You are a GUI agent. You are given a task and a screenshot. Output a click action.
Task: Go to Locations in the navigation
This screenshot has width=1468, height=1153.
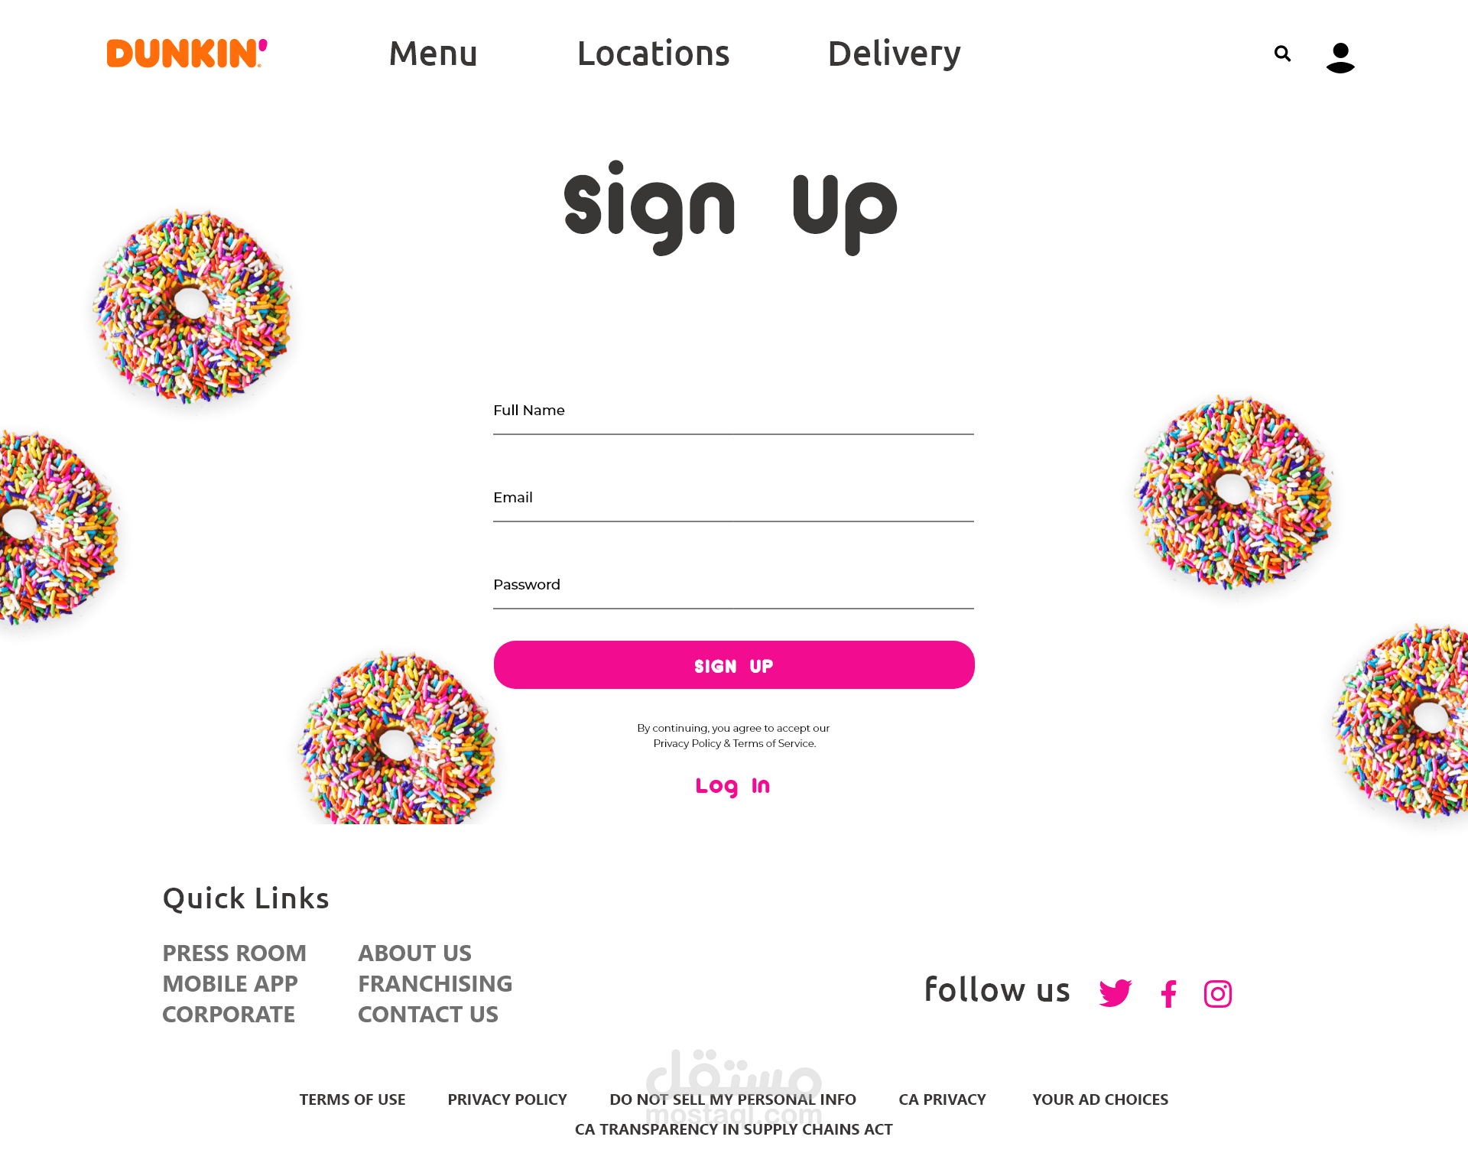654,54
